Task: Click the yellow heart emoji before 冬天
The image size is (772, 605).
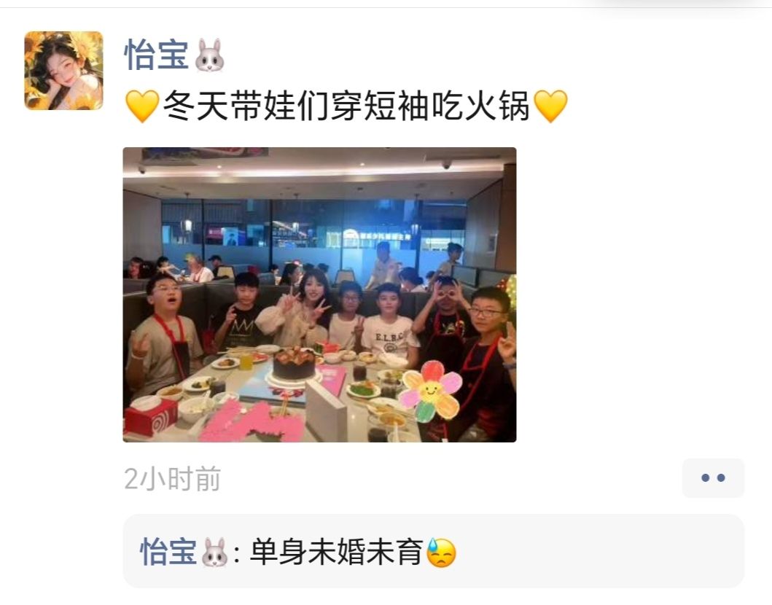Action: 142,106
